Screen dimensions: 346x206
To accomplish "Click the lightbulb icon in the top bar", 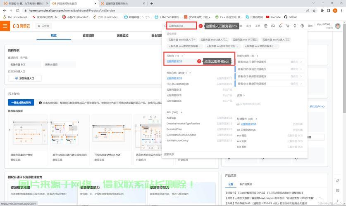I will [295, 26].
